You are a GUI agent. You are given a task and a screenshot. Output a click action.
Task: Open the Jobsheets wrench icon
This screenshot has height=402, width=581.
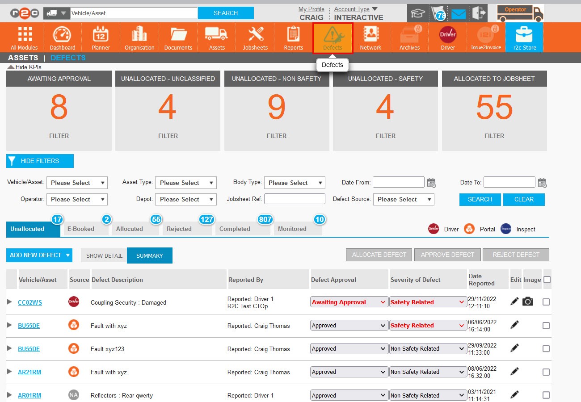coord(255,35)
